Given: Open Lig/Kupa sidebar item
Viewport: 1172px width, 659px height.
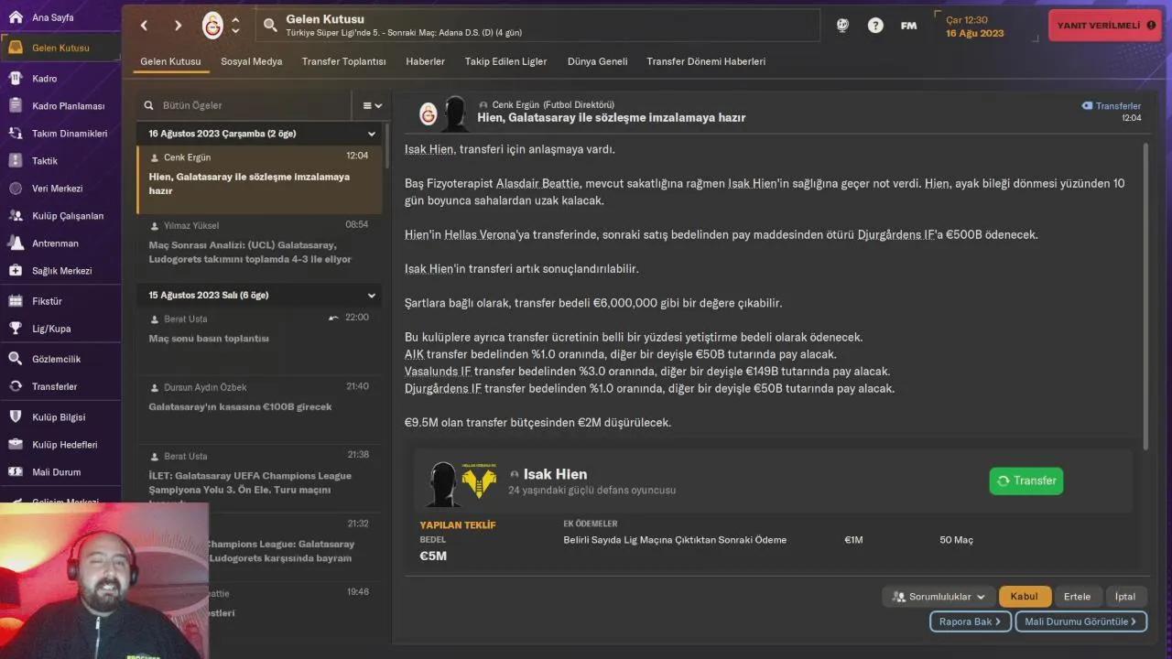Looking at the screenshot, I should coord(60,329).
